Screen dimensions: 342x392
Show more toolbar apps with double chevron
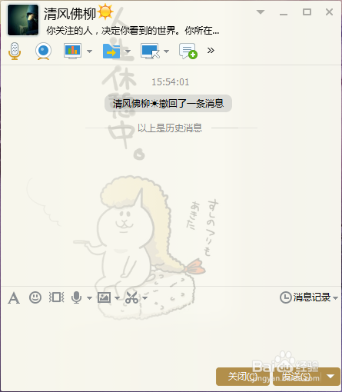click(x=211, y=50)
